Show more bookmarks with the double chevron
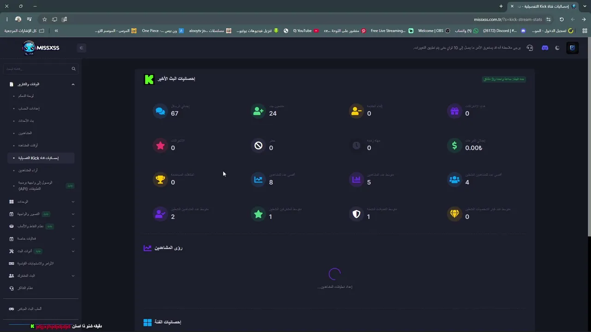 coord(56,31)
